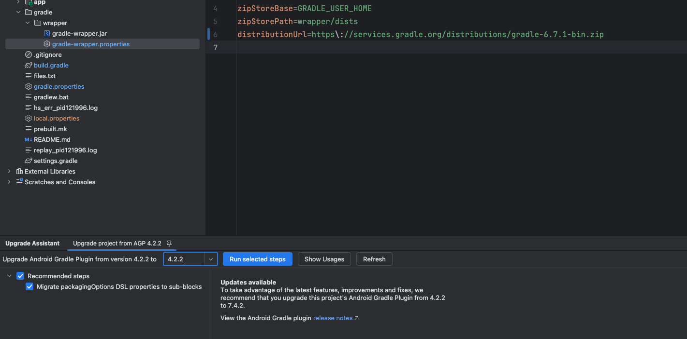Collapse Recommended steps group
Viewport: 687px width, 339px height.
click(9, 276)
